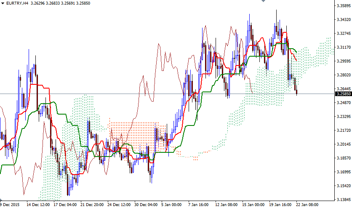Image resolution: width=352 pixels, height=209 pixels.
Task: Click the EURTRY,H4 chart title text
Action: [17, 3]
